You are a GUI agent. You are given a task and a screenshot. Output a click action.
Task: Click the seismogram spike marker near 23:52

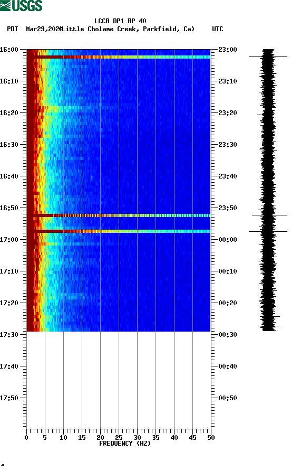coord(269,215)
